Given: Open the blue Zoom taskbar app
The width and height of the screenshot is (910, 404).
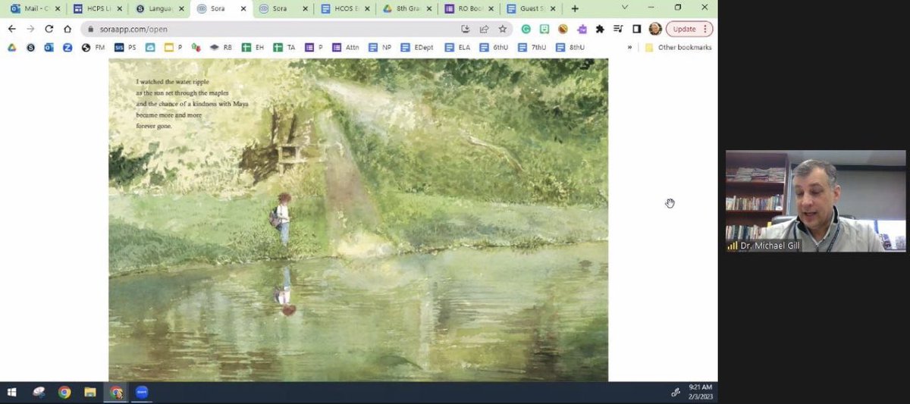Looking at the screenshot, I should [x=141, y=392].
